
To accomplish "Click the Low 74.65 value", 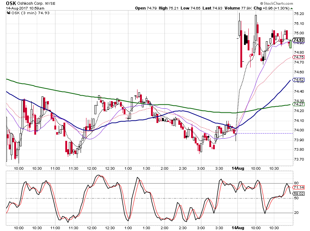I will point(190,8).
